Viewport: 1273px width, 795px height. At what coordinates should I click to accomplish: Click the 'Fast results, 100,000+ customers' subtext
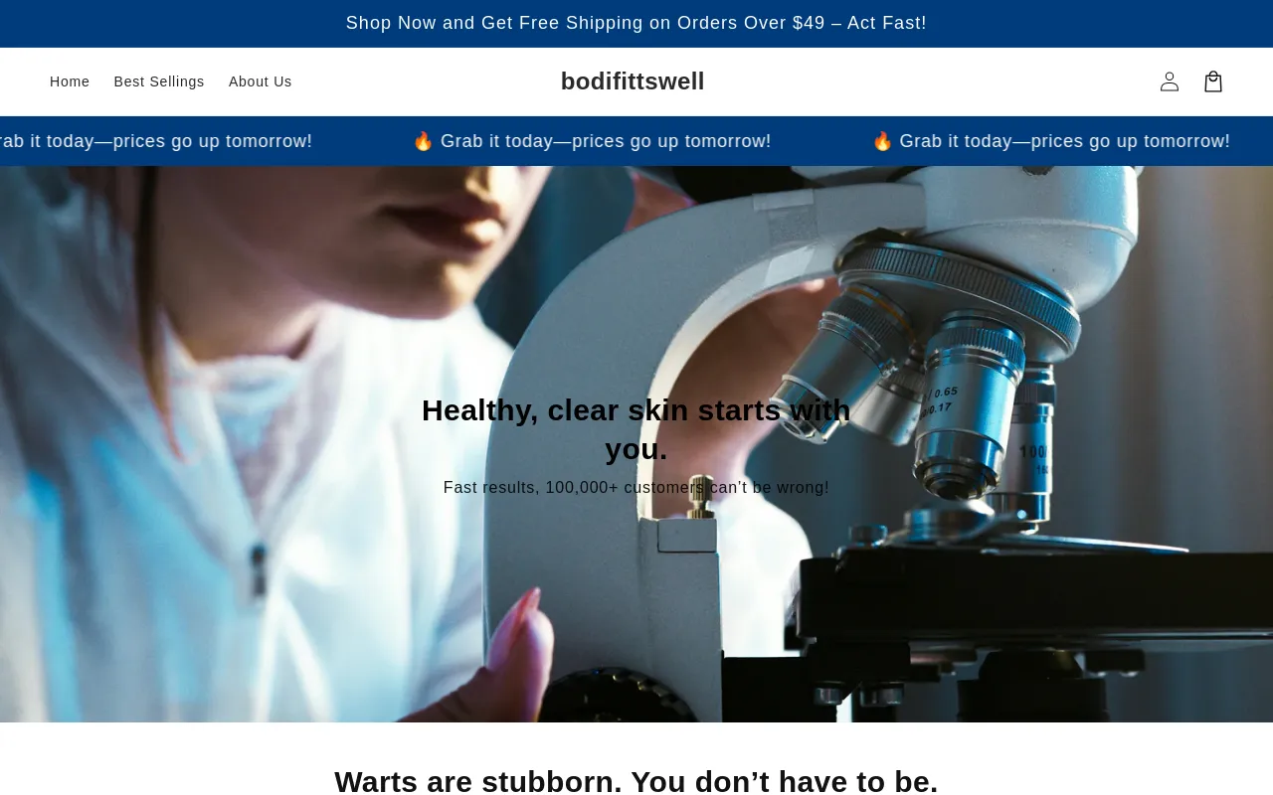(636, 488)
